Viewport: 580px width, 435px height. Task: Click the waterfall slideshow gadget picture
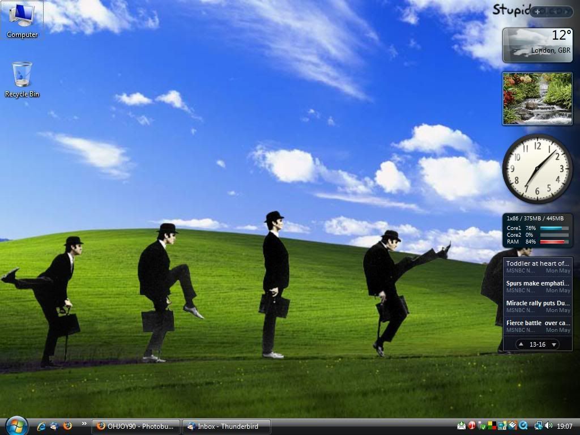click(537, 99)
